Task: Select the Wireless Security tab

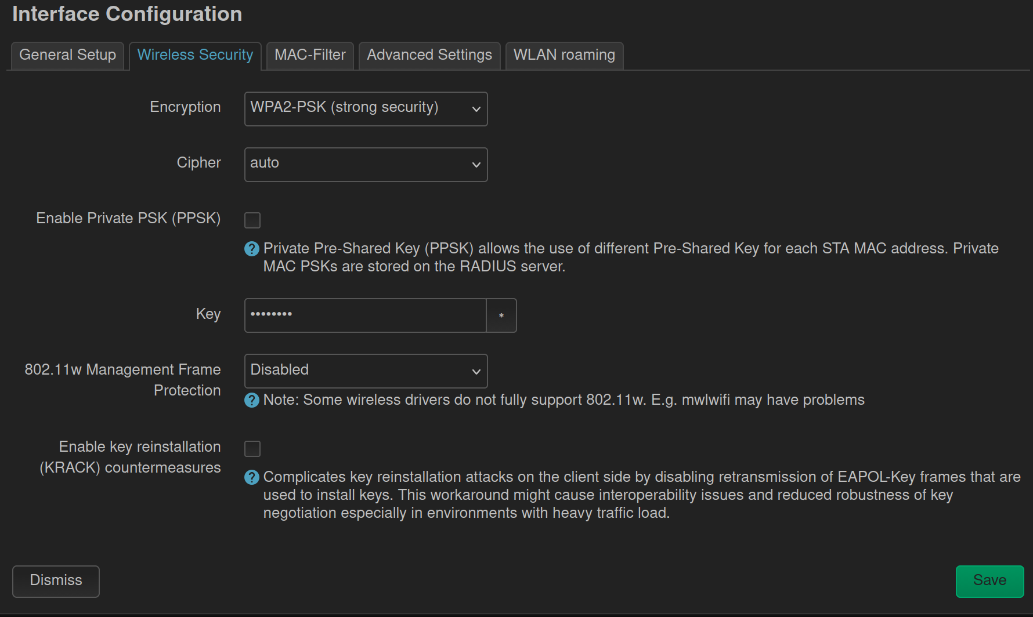Action: point(195,55)
